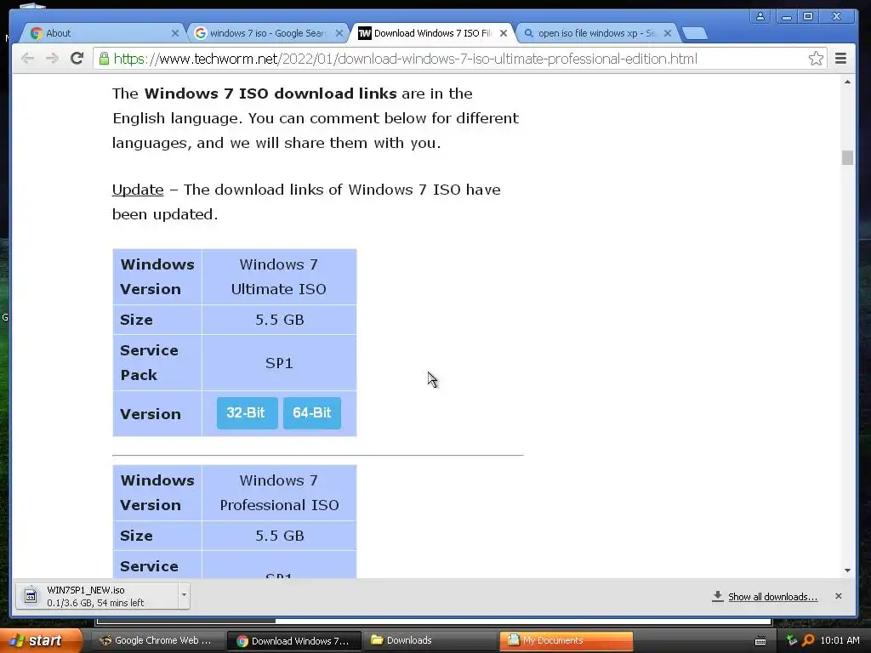Click the green padlock security icon
The width and height of the screenshot is (871, 653).
coord(104,59)
